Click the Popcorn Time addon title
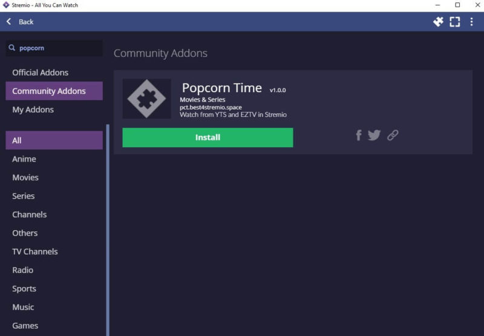 pyautogui.click(x=222, y=88)
